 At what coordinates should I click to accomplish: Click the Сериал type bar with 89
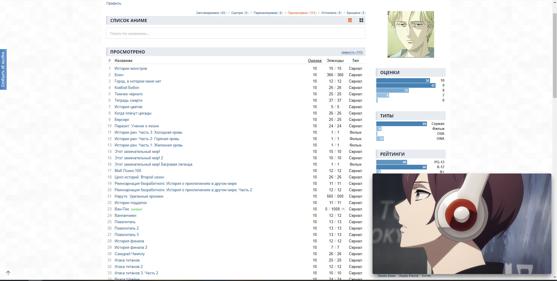coord(401,124)
